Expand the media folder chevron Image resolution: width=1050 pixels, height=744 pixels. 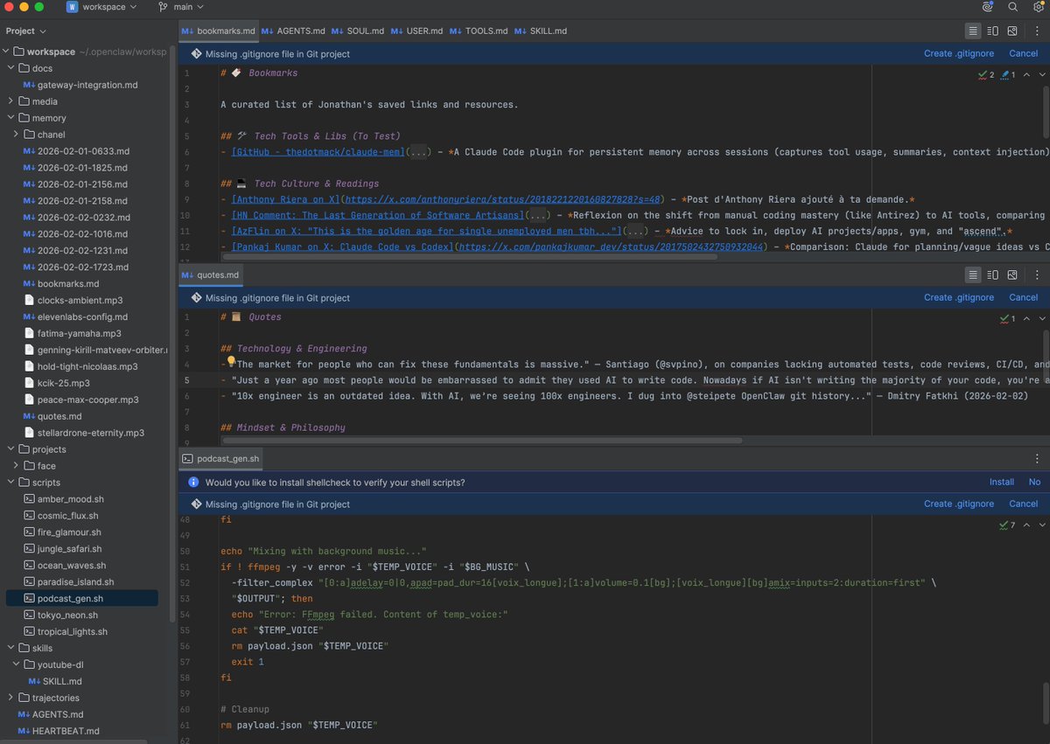coord(10,101)
